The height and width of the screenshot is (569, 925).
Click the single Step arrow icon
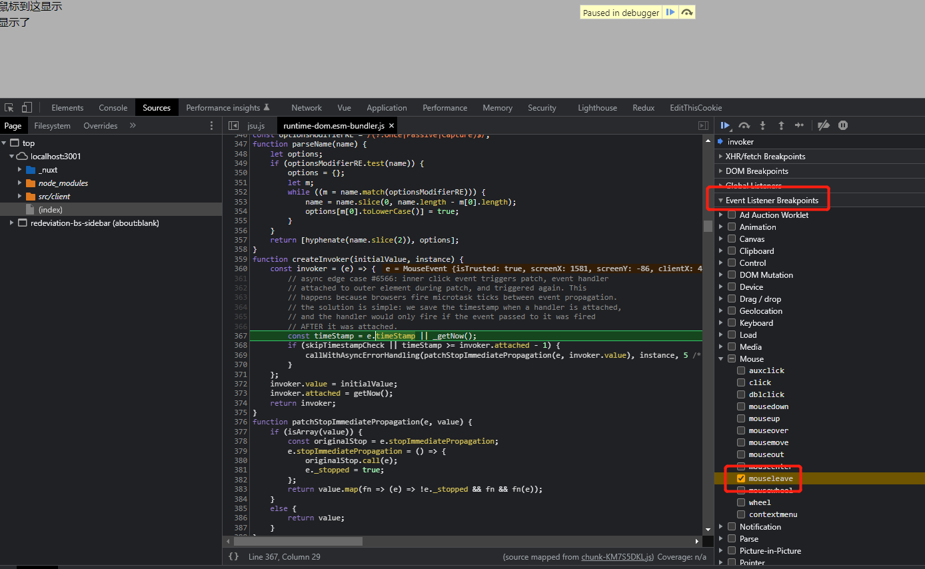tap(800, 125)
